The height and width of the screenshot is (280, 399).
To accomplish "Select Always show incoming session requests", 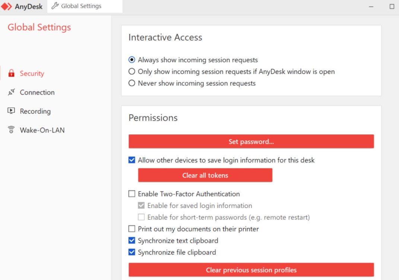I will [132, 60].
